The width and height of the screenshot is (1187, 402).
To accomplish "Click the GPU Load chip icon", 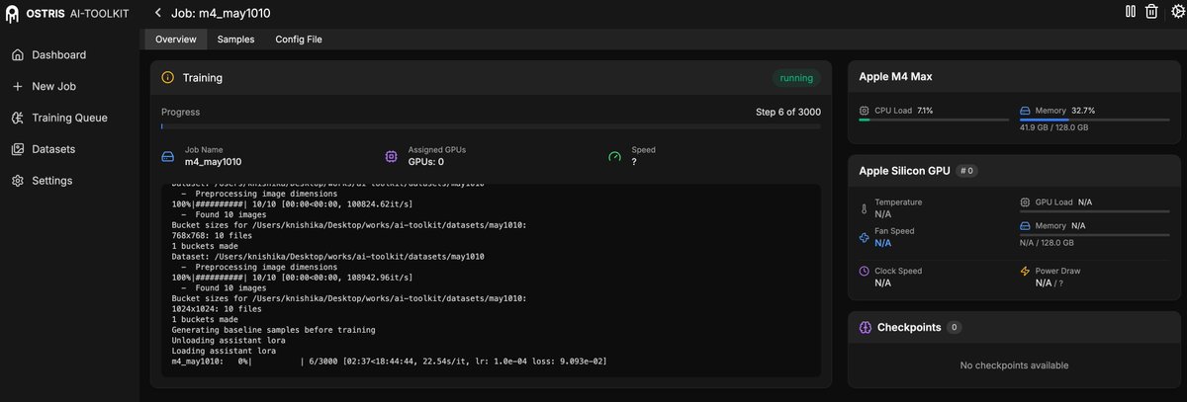I will pos(1025,201).
